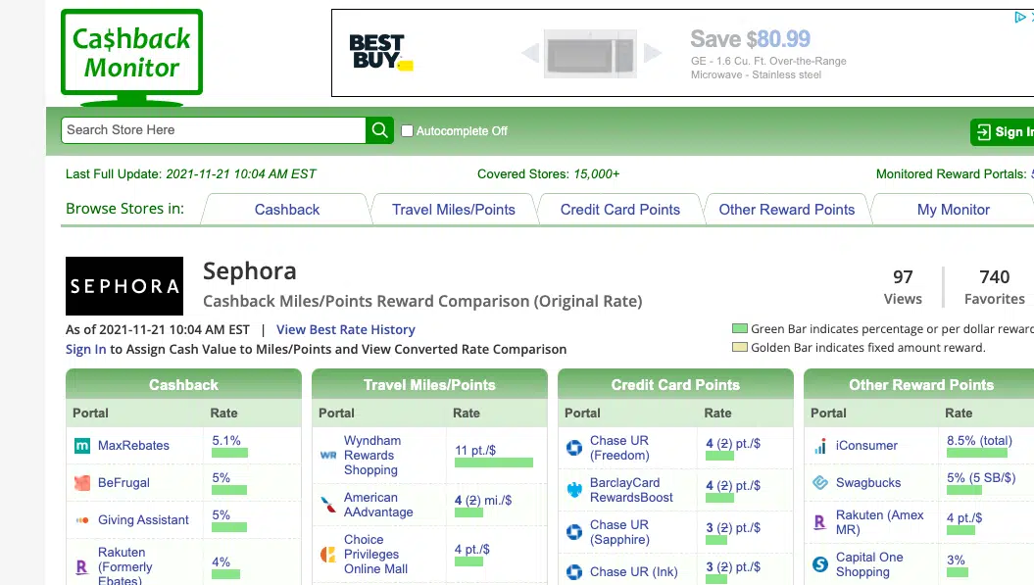The height and width of the screenshot is (585, 1034).
Task: Click the BarclayCard RewardsBoost icon
Action: tap(574, 490)
